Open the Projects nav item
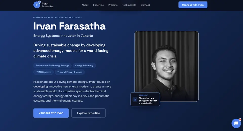The image size is (243, 131). click(x=113, y=5)
